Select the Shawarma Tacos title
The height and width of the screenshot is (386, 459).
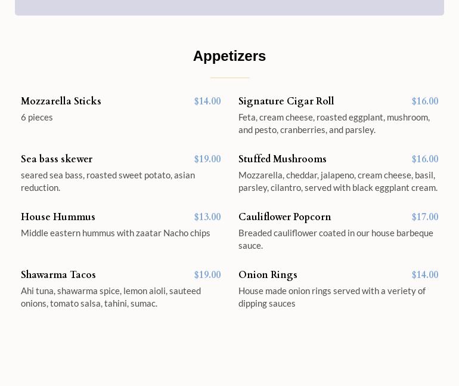(x=58, y=275)
